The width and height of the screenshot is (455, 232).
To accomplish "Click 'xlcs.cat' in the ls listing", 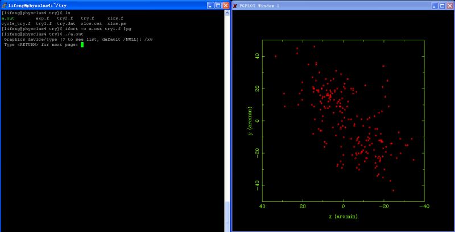I will point(92,24).
